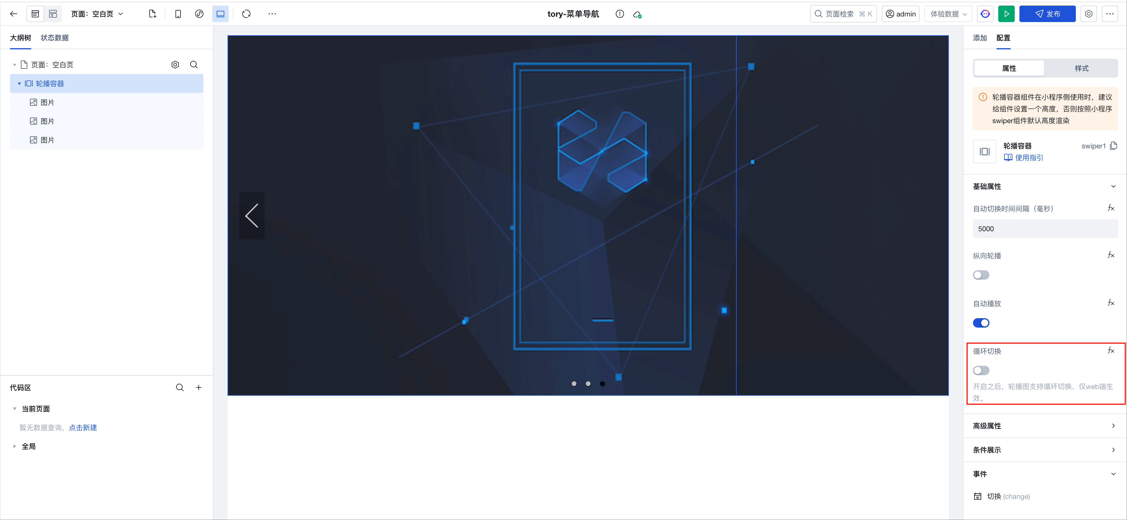Open app settings hexagon icon
Viewport: 1127px width, 520px height.
[x=1089, y=14]
